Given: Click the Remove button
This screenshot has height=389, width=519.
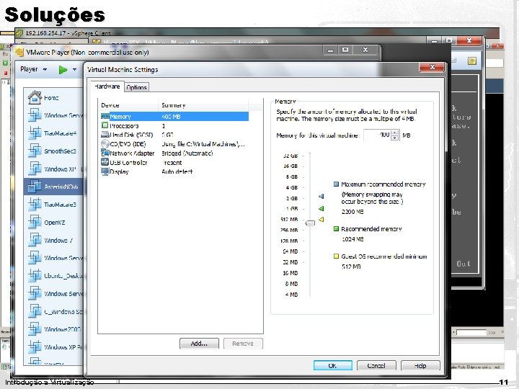Looking at the screenshot, I should pyautogui.click(x=243, y=344).
